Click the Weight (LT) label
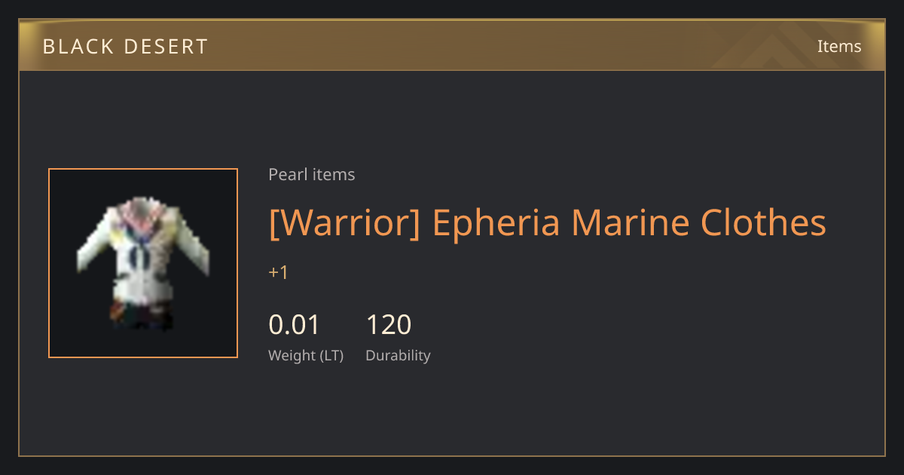This screenshot has width=904, height=475. [306, 356]
